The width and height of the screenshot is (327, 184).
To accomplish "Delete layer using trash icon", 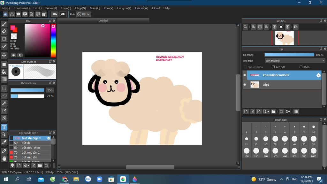I will 296,111.
